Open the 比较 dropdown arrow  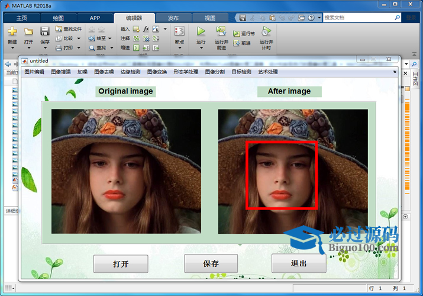click(x=79, y=38)
